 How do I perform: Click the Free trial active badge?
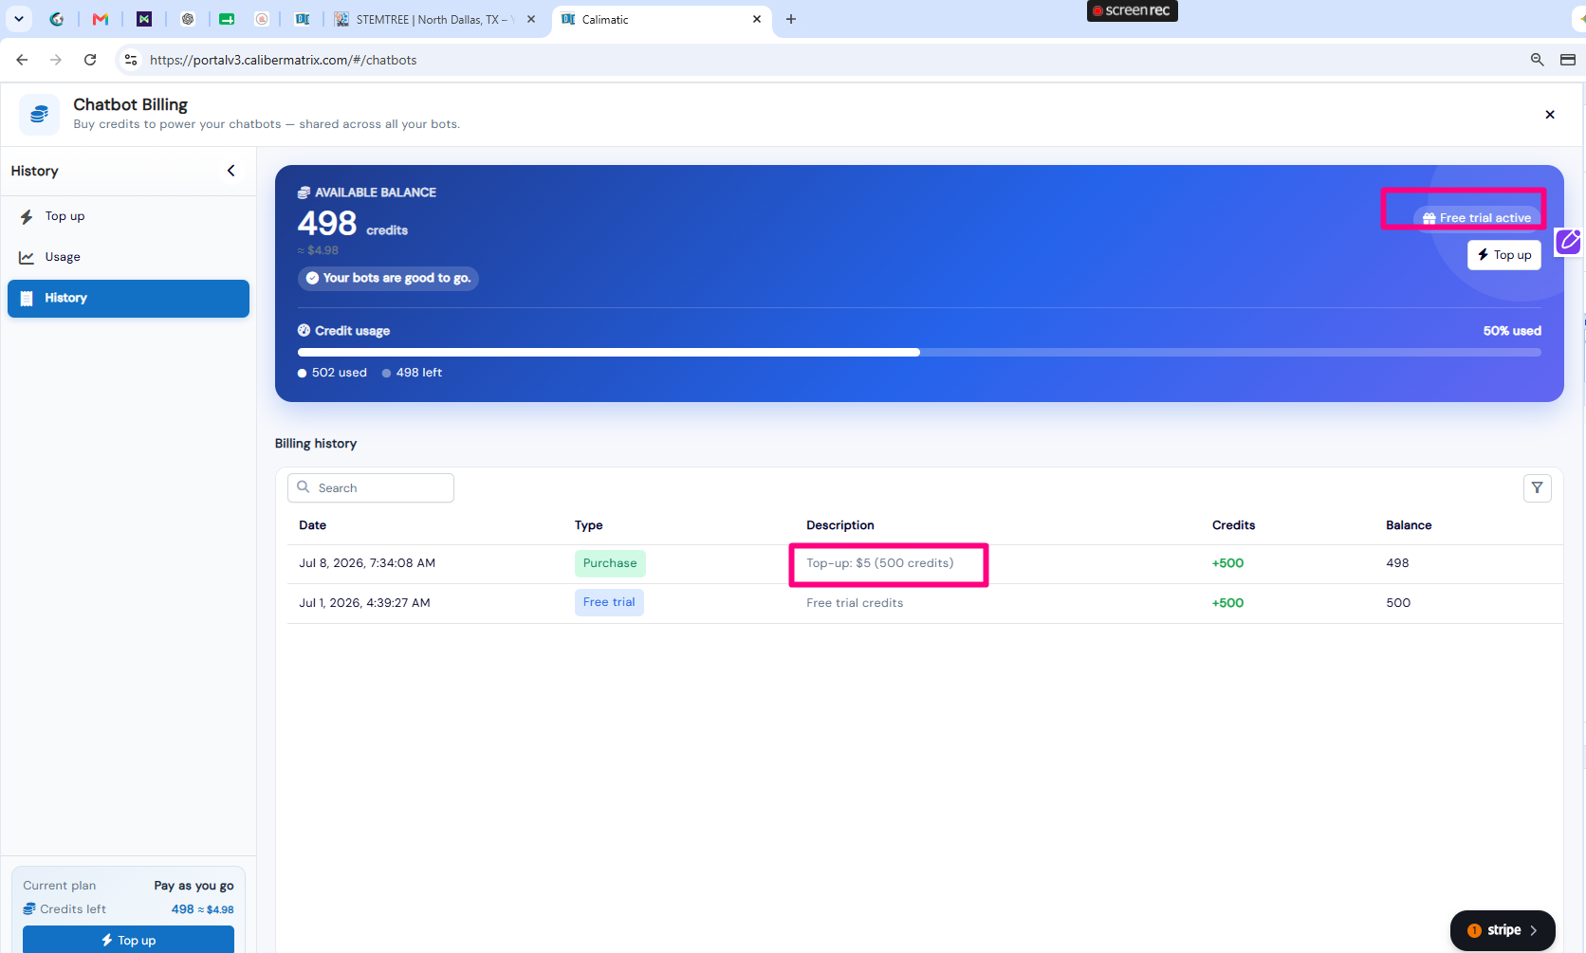pyautogui.click(x=1476, y=218)
